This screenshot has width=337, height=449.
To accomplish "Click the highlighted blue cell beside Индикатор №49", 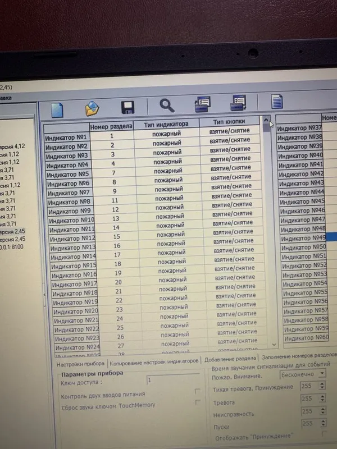I will 331,236.
